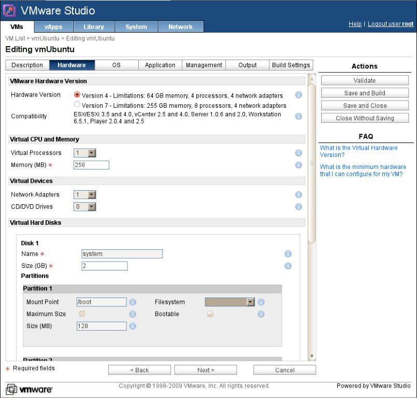Go to the VMs tab

(x=17, y=27)
